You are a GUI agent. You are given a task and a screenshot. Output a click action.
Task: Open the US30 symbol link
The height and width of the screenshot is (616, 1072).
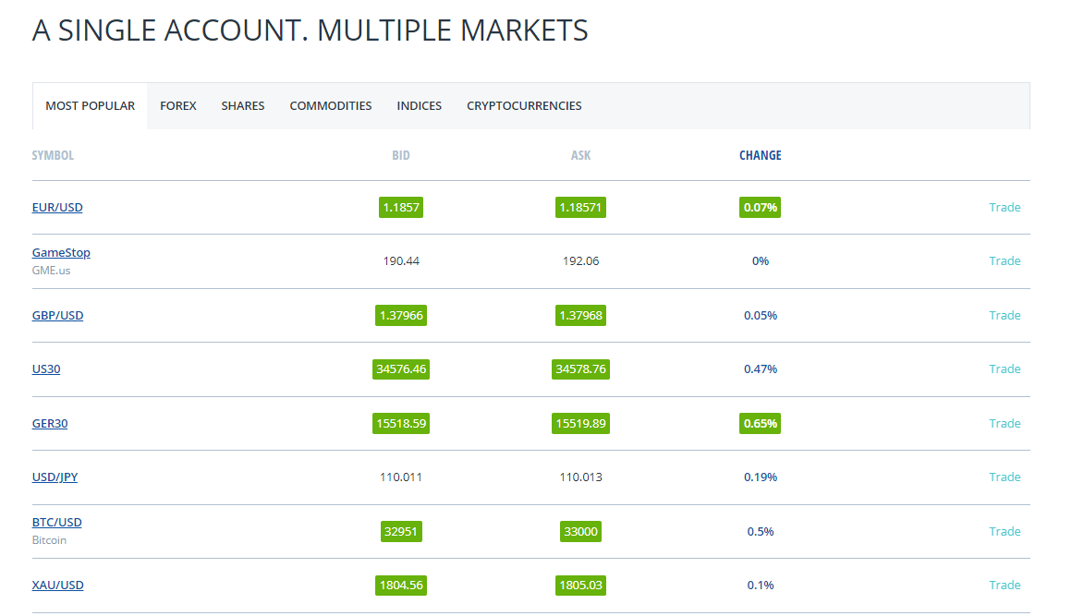click(x=46, y=368)
